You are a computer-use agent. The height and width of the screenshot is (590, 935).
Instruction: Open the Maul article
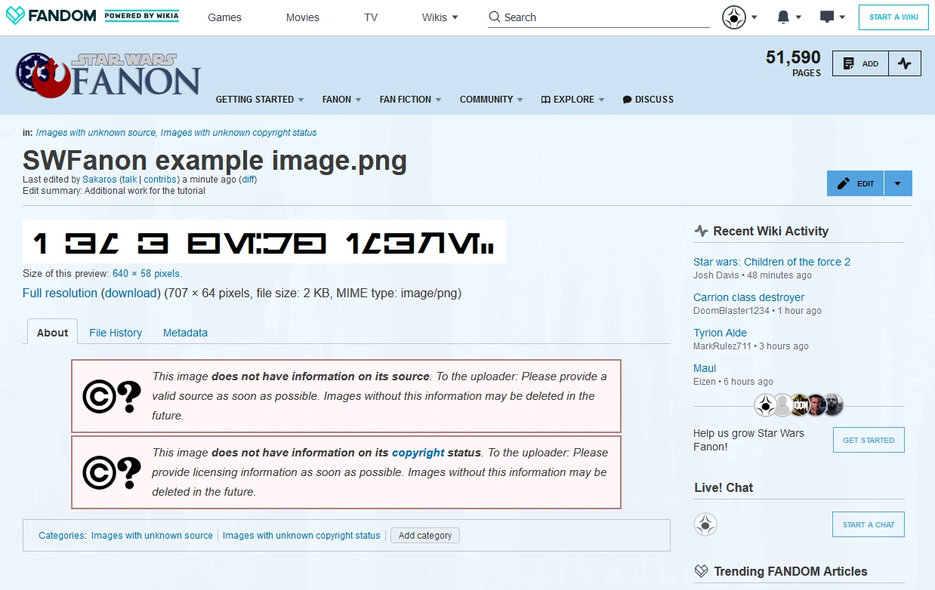705,368
